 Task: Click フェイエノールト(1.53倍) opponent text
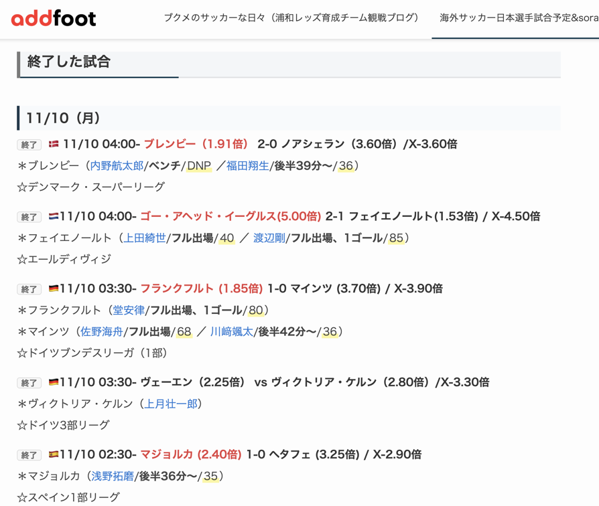(x=413, y=216)
